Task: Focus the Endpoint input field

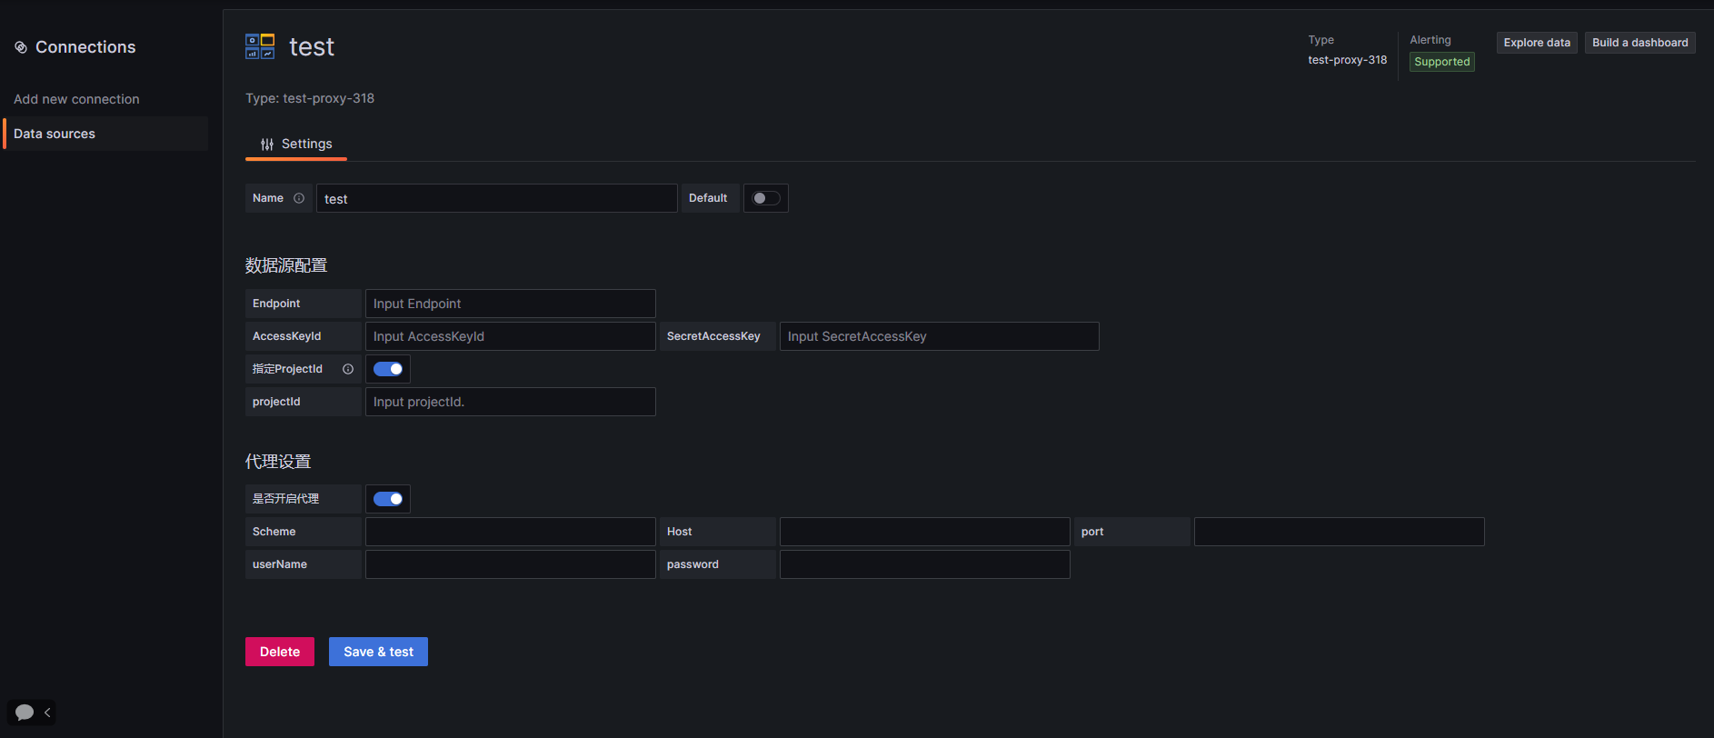Action: click(511, 304)
